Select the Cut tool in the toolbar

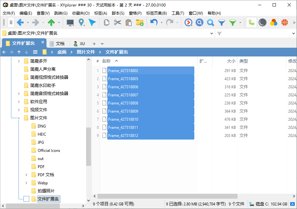(x=117, y=22)
